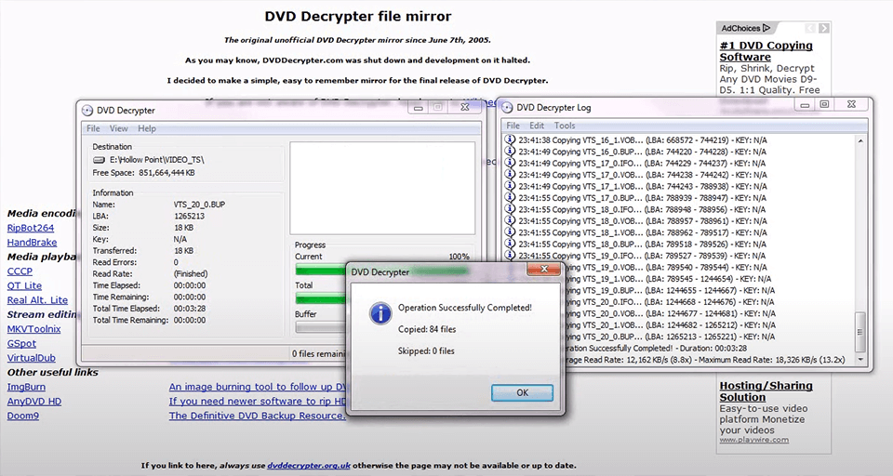Click info icon of VTS_18_0.IFO log entry

pyautogui.click(x=510, y=209)
